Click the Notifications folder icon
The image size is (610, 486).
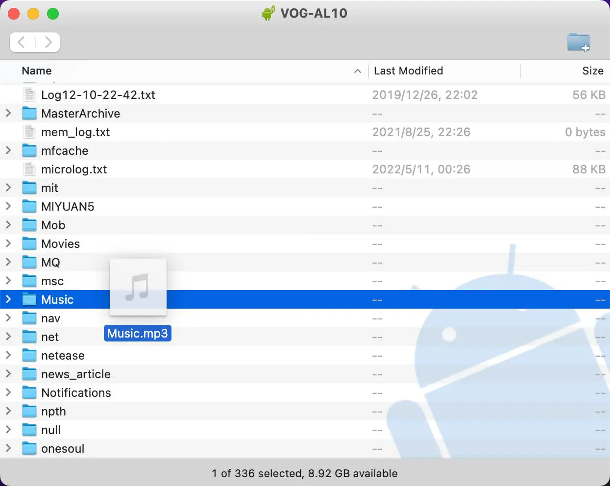29,392
